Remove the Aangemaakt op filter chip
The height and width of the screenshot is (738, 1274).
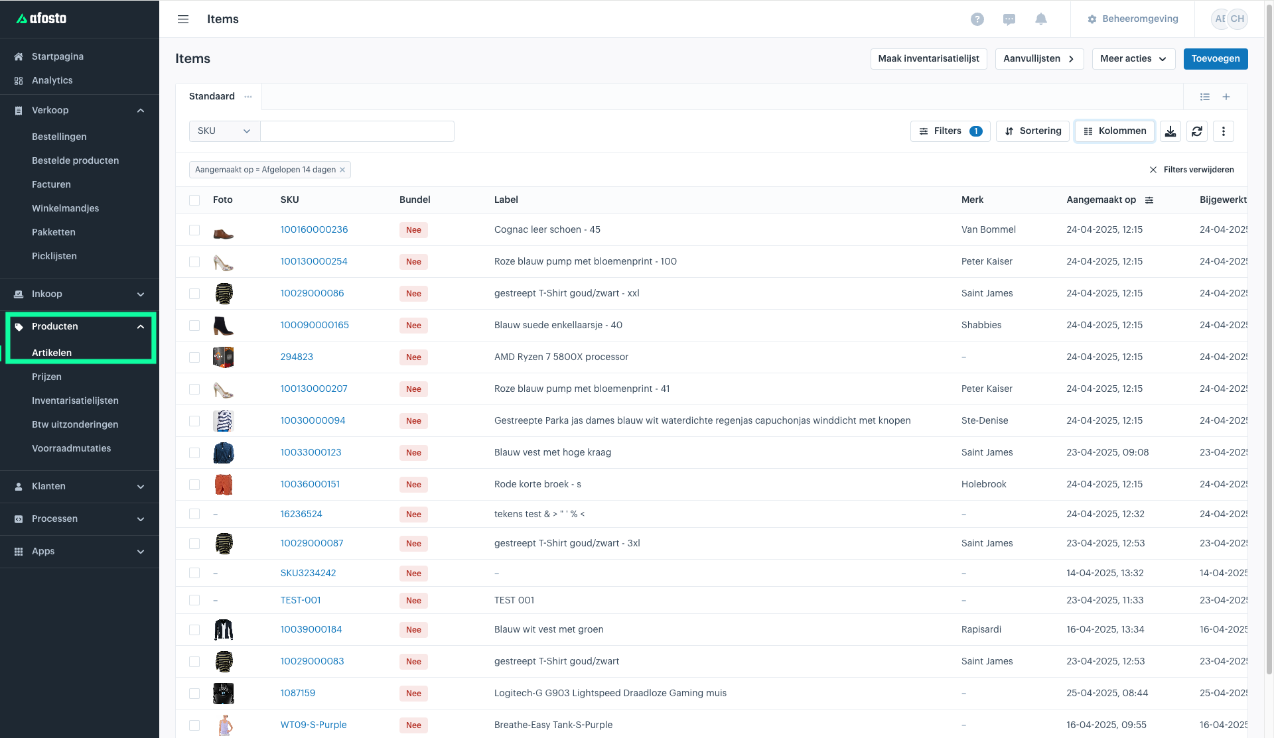pyautogui.click(x=342, y=170)
